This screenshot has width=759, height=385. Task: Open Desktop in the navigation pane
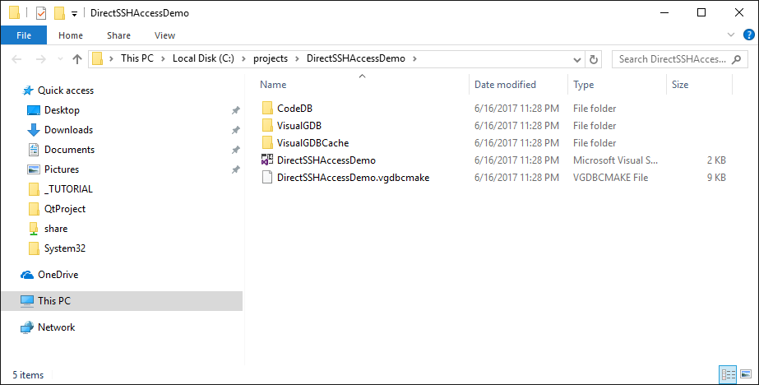62,110
